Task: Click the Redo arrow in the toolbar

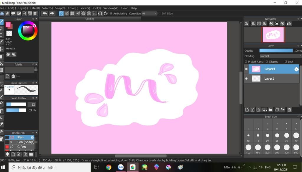Action: 52,14
